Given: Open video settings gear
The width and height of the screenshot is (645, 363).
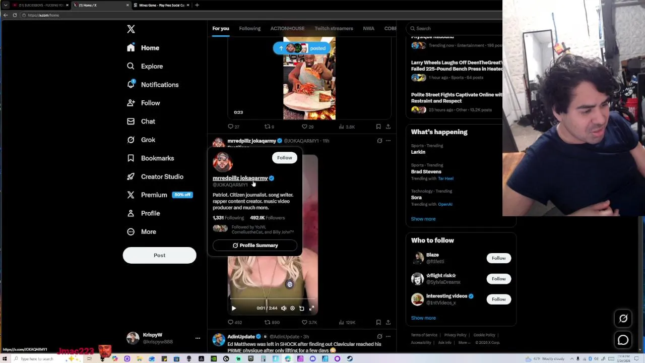Looking at the screenshot, I should (292, 308).
